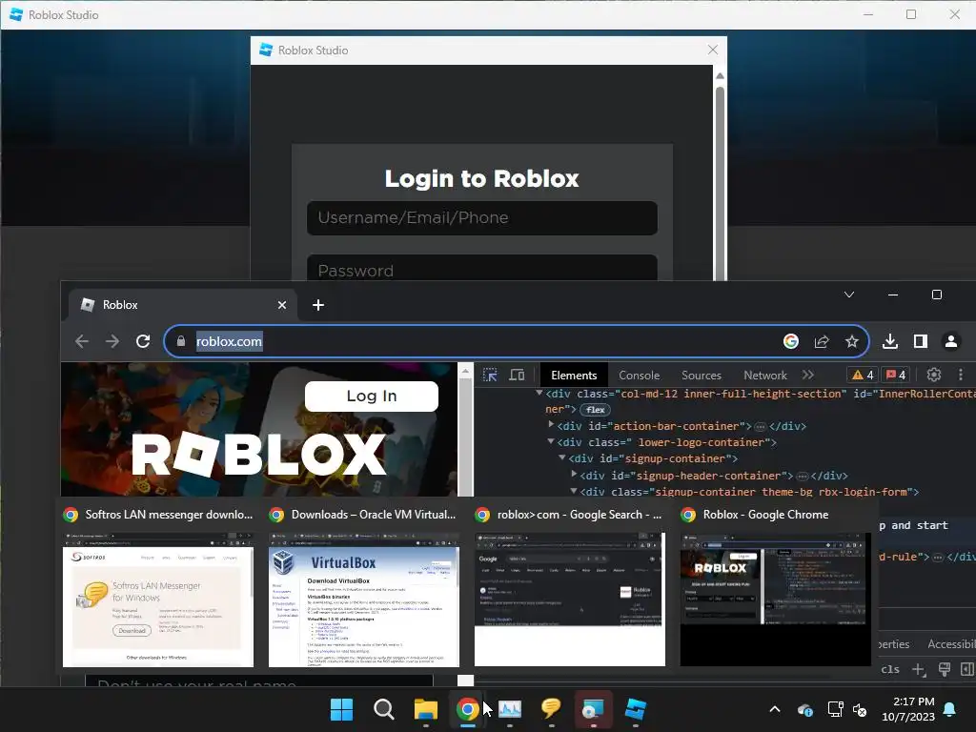Bookmark this page with star icon
This screenshot has height=732, width=976.
pyautogui.click(x=851, y=341)
